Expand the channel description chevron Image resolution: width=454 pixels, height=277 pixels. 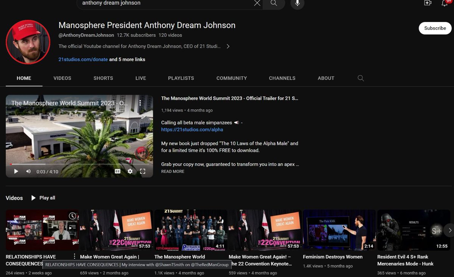(x=228, y=46)
